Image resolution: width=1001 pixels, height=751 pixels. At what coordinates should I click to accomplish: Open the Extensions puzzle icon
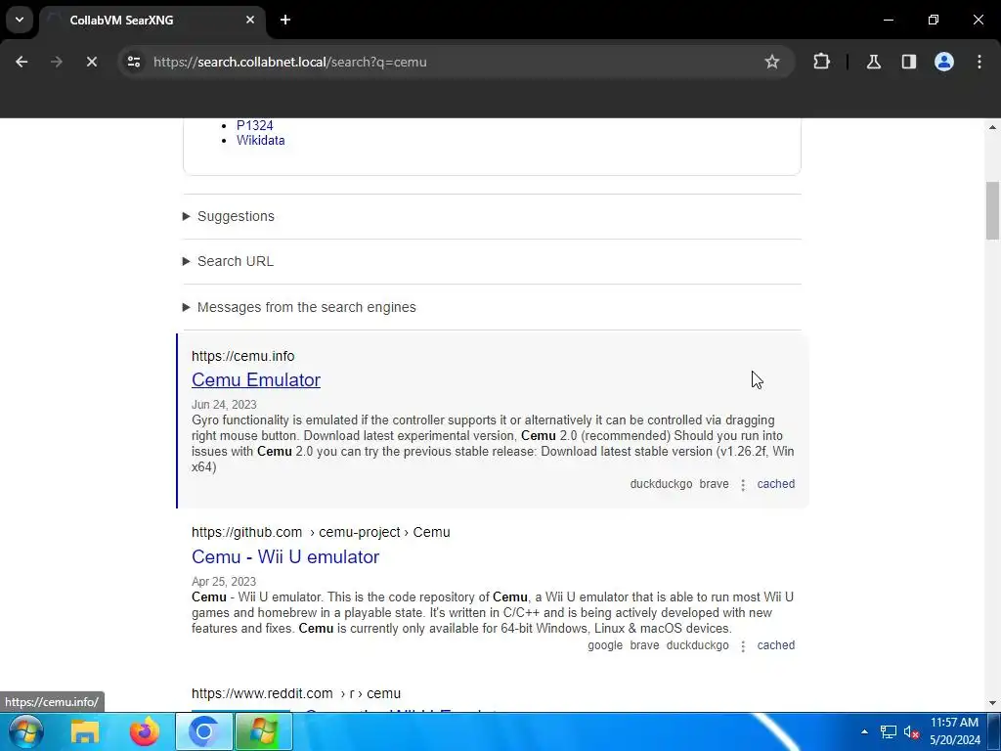pos(821,62)
